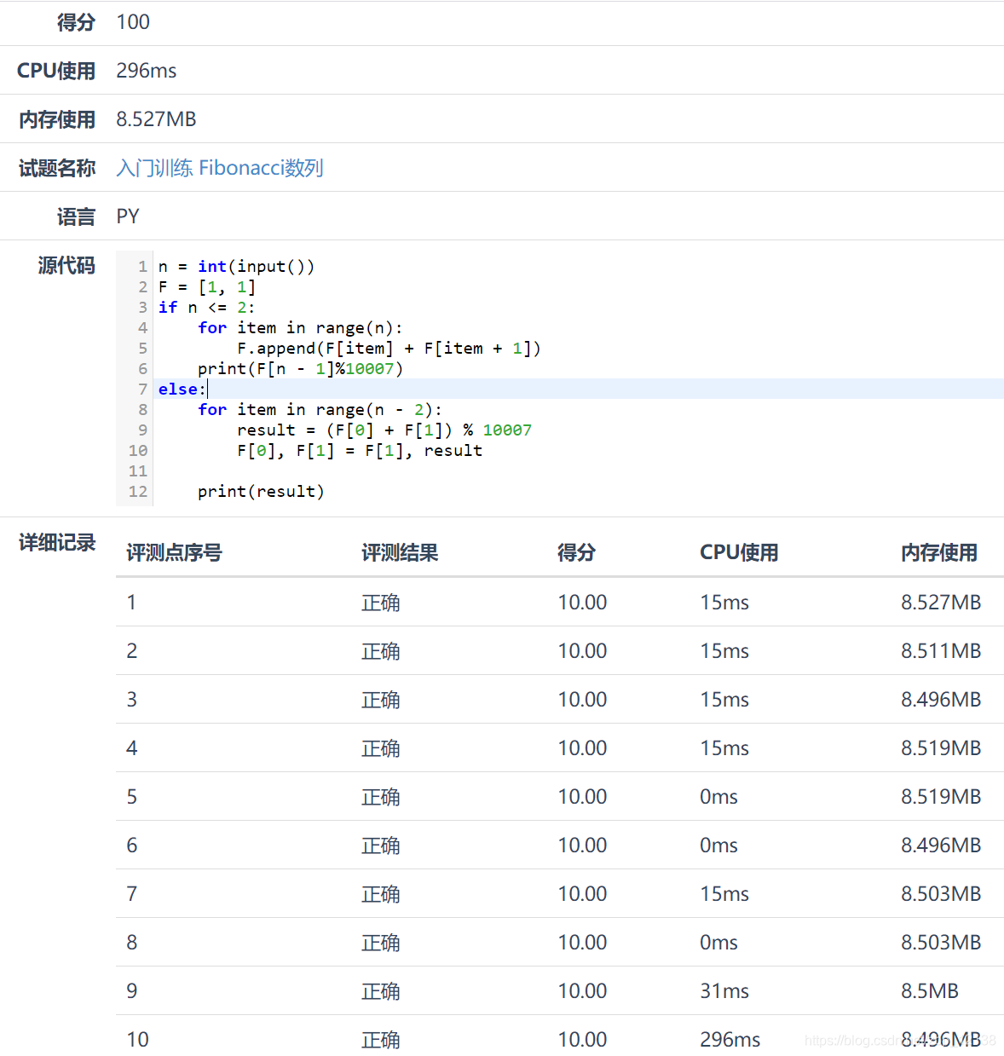Click the 0ms CPU cell in row 8
The width and height of the screenshot is (1004, 1056).
(718, 943)
